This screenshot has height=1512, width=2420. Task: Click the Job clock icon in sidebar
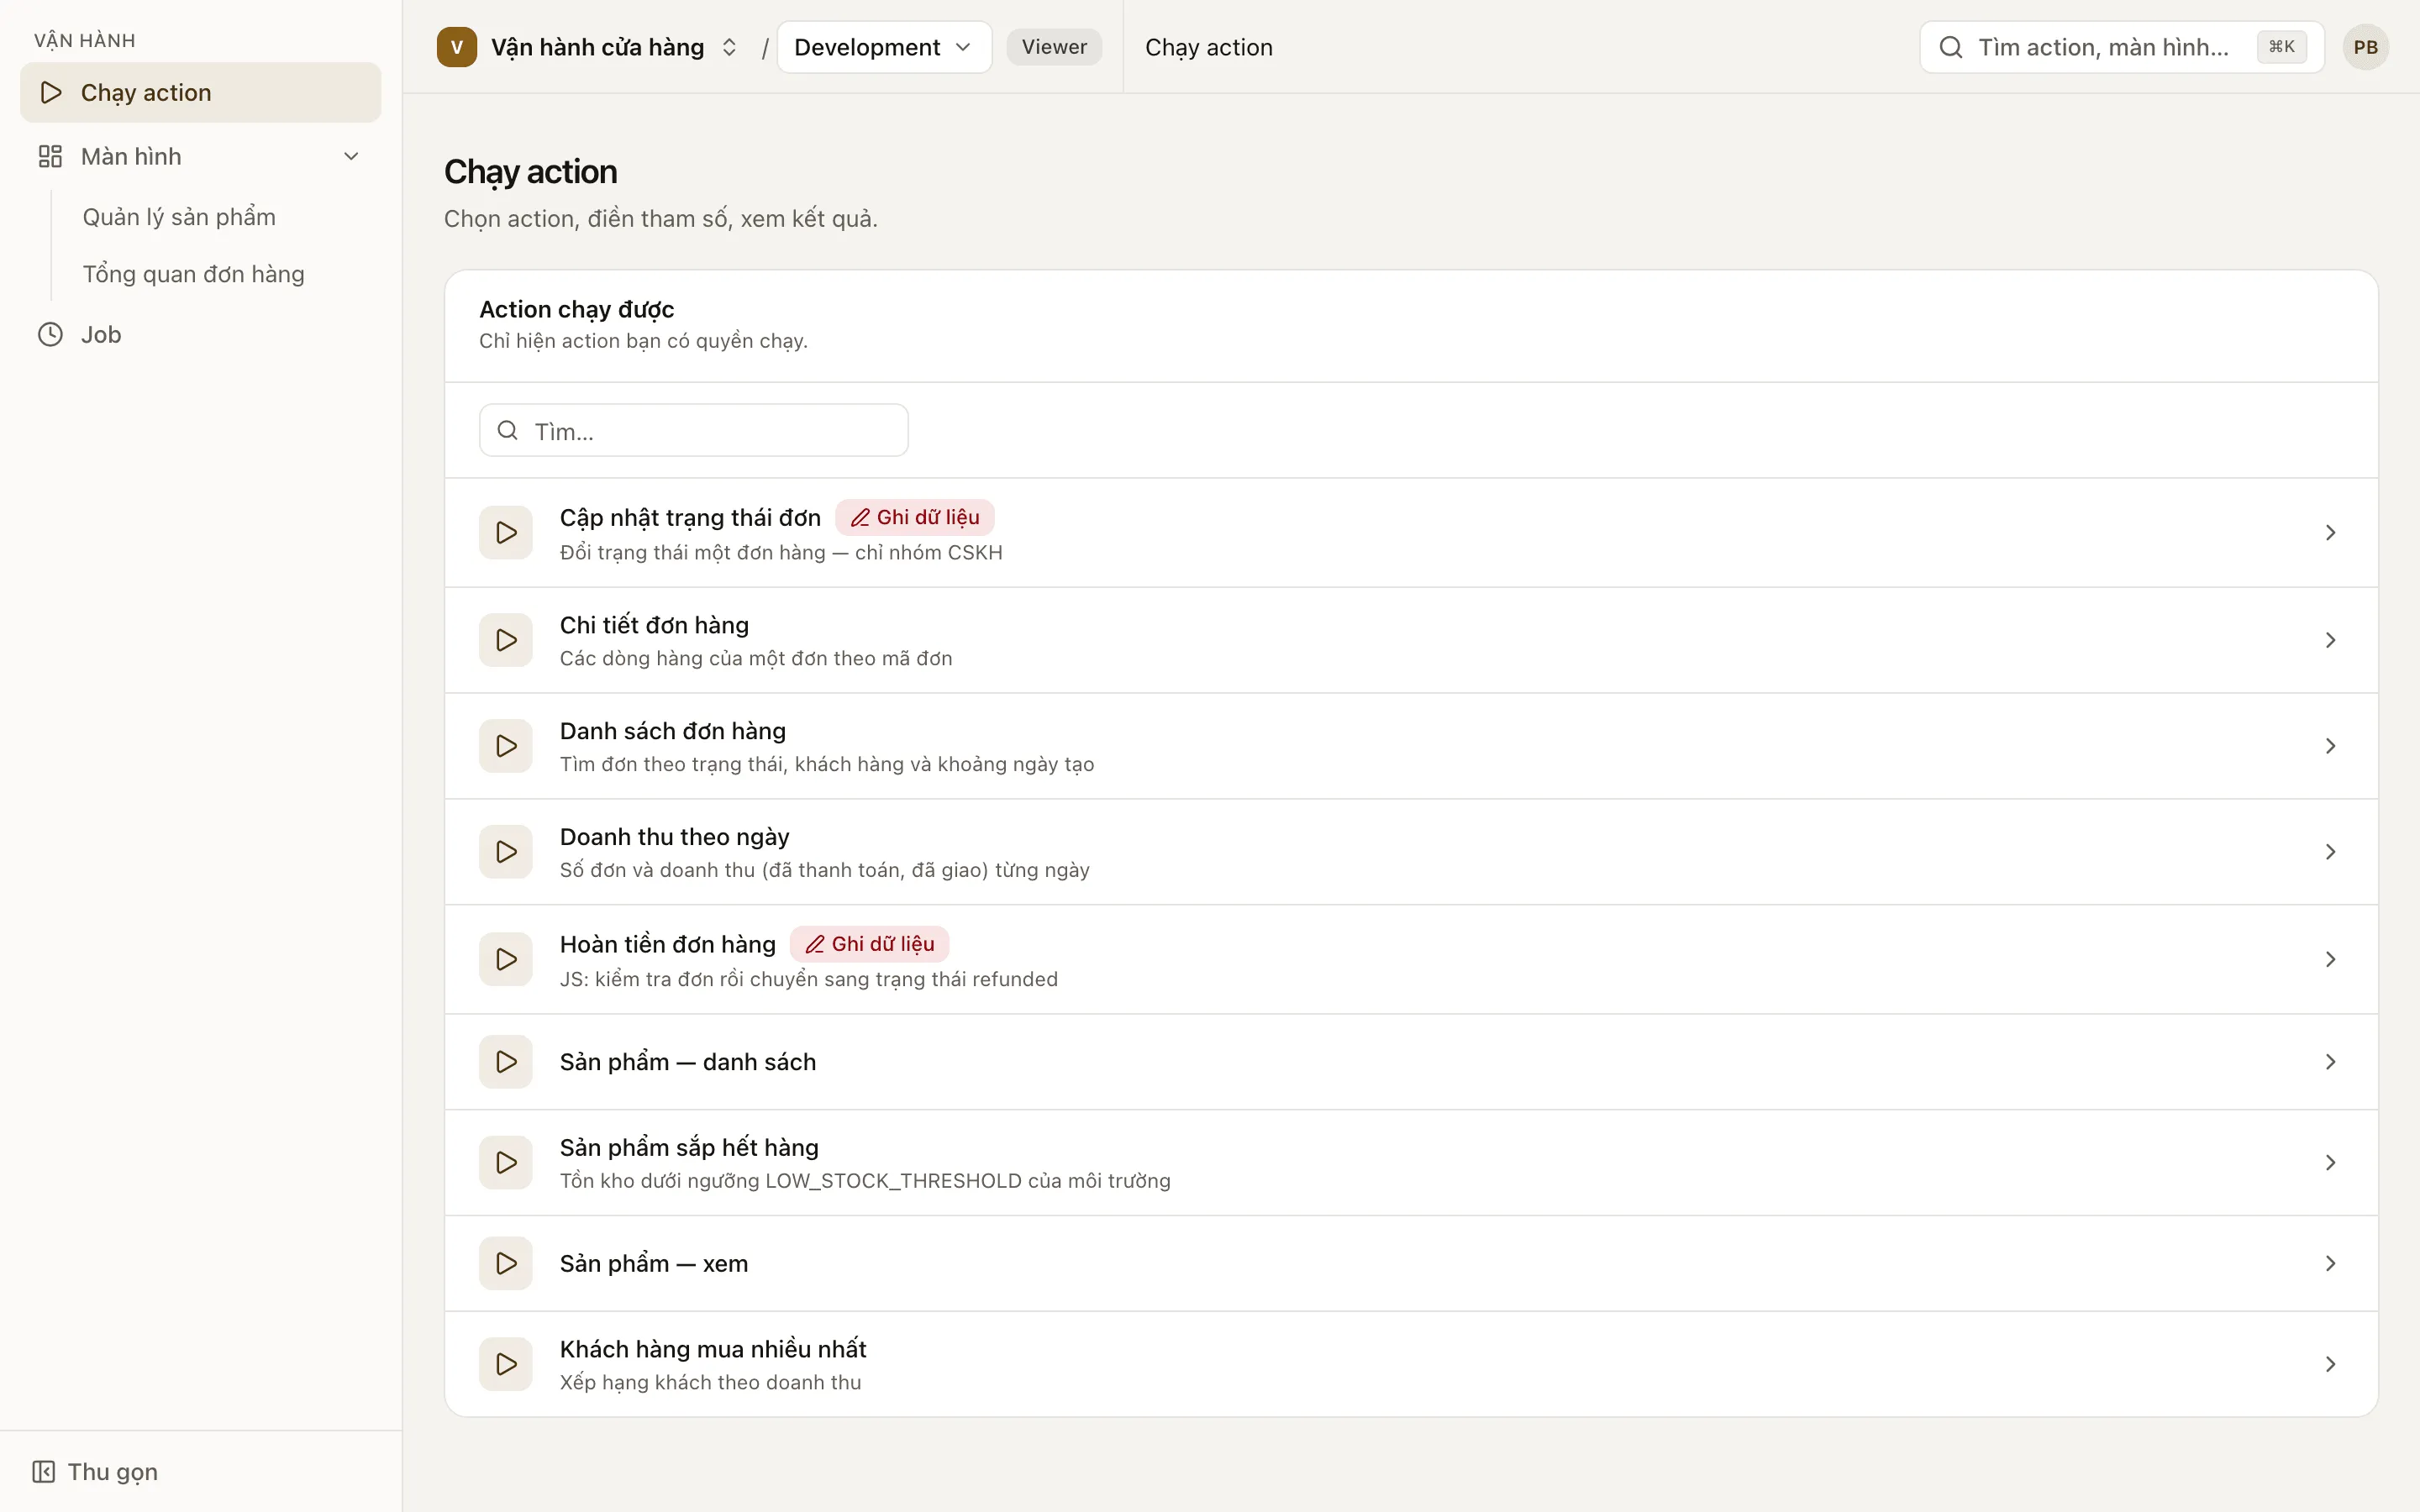[50, 334]
